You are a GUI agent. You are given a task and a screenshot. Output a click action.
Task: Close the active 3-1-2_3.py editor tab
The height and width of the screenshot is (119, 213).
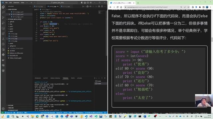click(58, 6)
